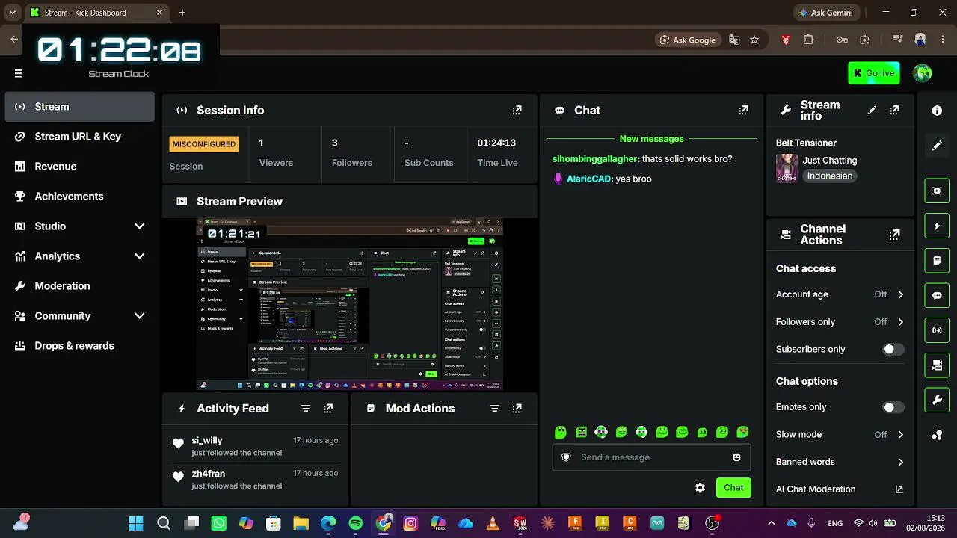Screen dimensions: 957x538
Task: Open Account age setting chevron
Action: (x=900, y=294)
